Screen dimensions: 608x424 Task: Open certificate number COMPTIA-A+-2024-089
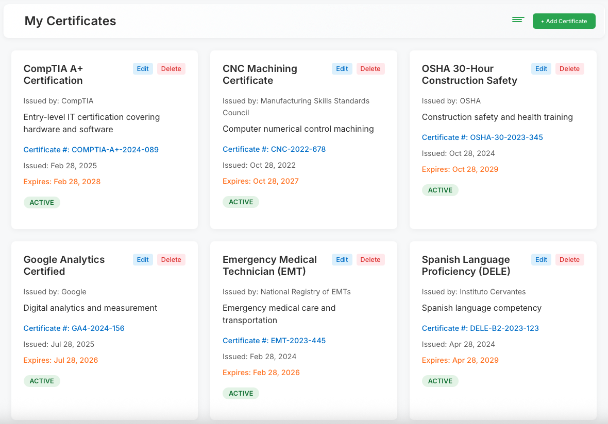[91, 149]
